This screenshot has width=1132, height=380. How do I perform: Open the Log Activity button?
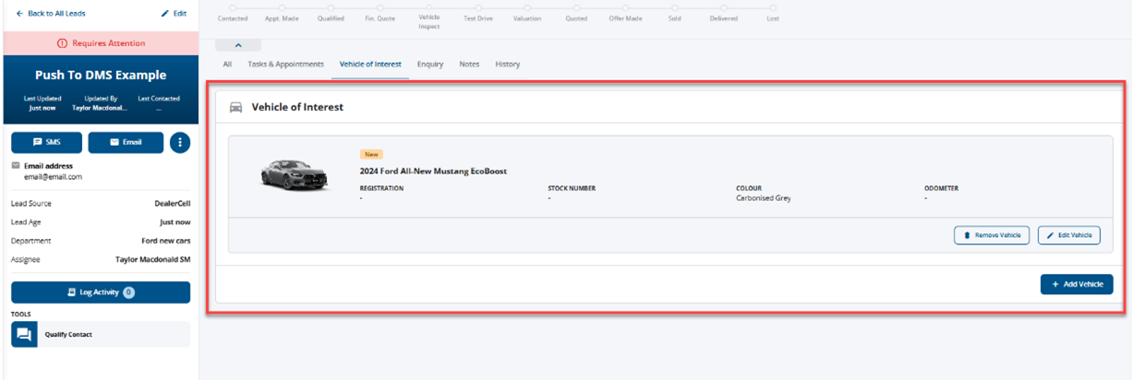pos(101,292)
